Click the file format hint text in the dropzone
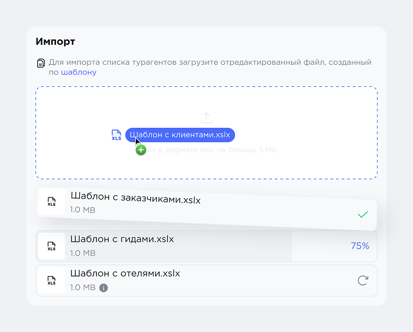This screenshot has width=413, height=332. coord(216,150)
